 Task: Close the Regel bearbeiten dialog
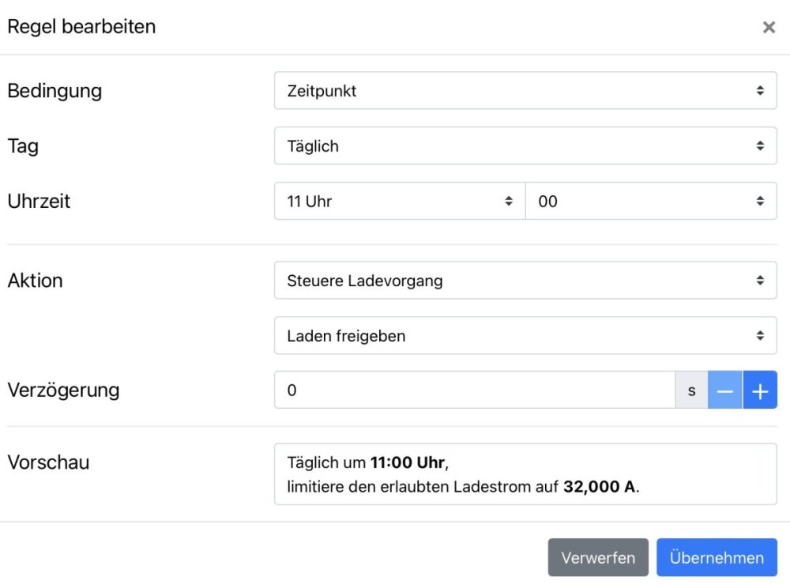(x=768, y=28)
